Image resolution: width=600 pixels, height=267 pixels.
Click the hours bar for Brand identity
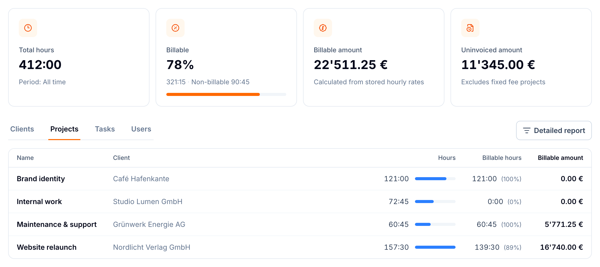[435, 179]
